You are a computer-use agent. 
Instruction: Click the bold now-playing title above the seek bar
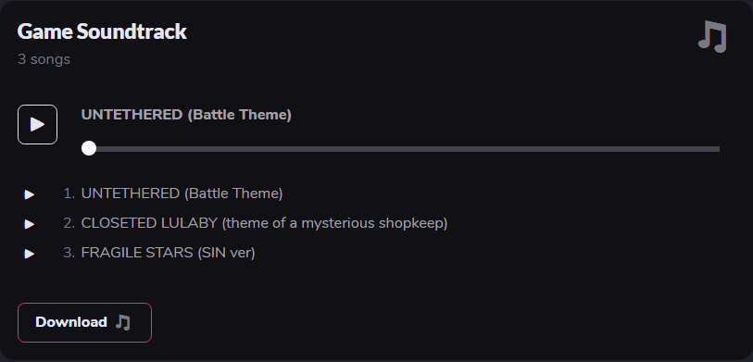coord(186,115)
